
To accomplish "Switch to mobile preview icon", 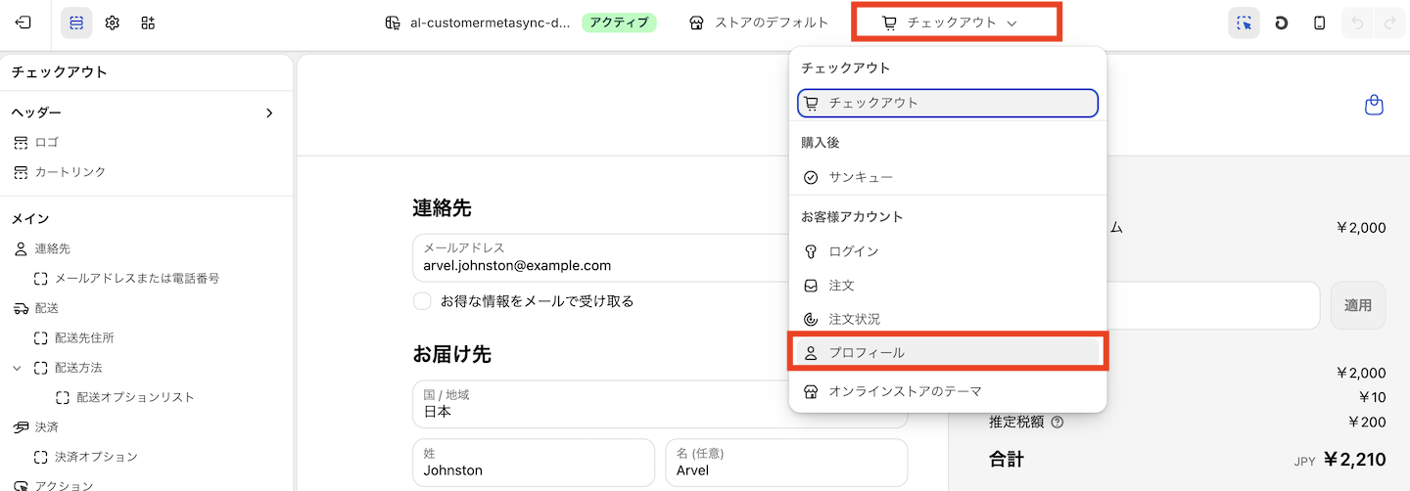I will [1320, 22].
